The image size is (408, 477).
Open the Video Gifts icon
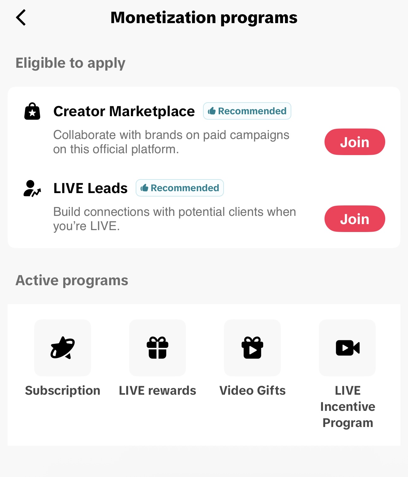coord(252,348)
